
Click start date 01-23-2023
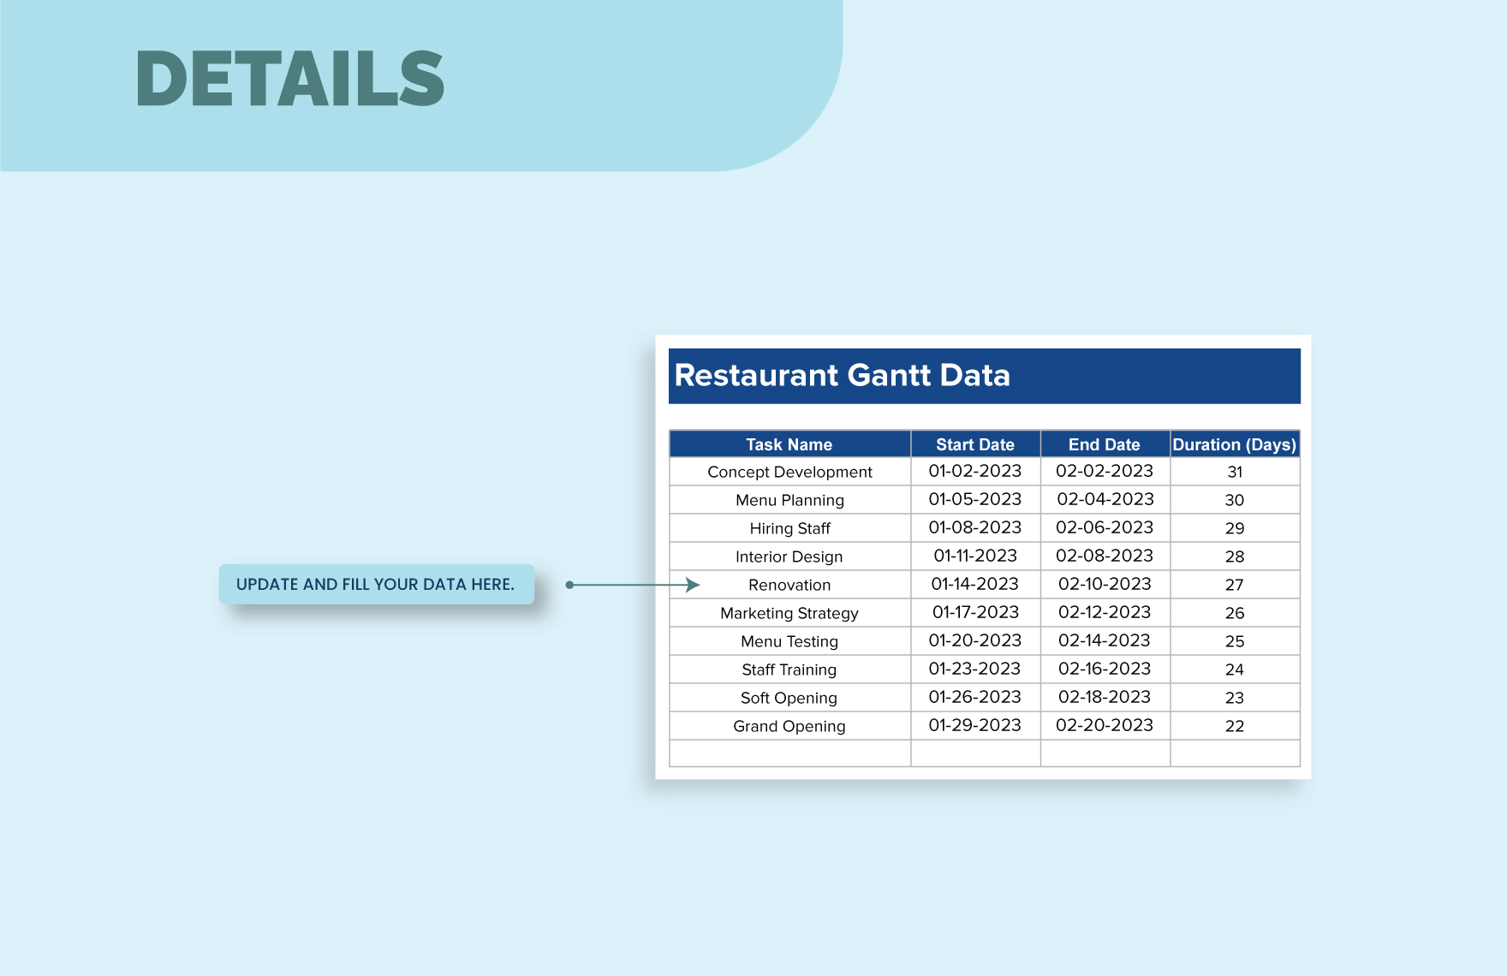pos(975,669)
